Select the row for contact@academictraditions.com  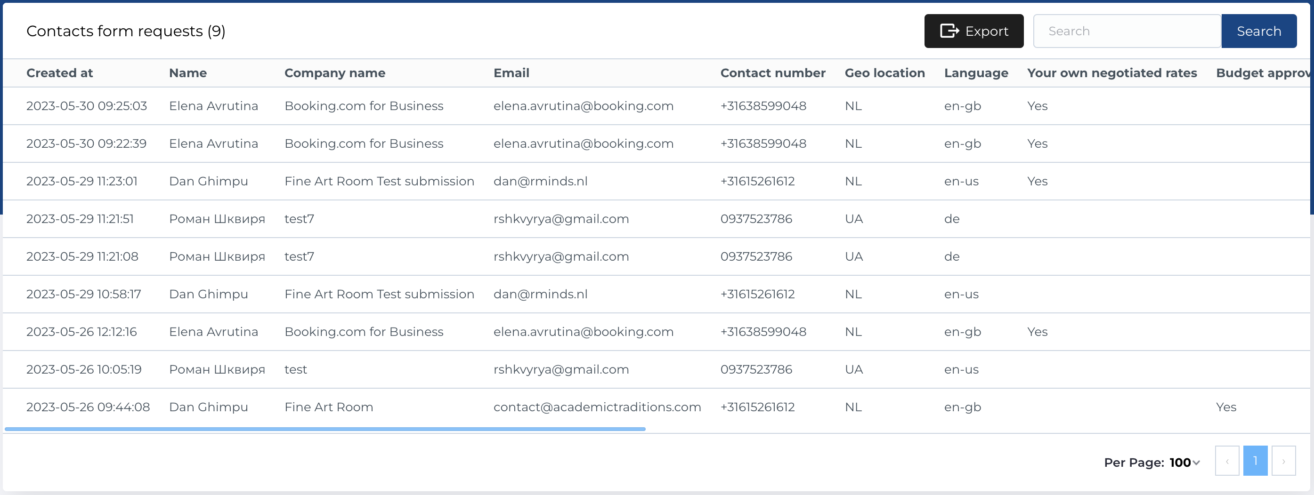click(x=597, y=407)
